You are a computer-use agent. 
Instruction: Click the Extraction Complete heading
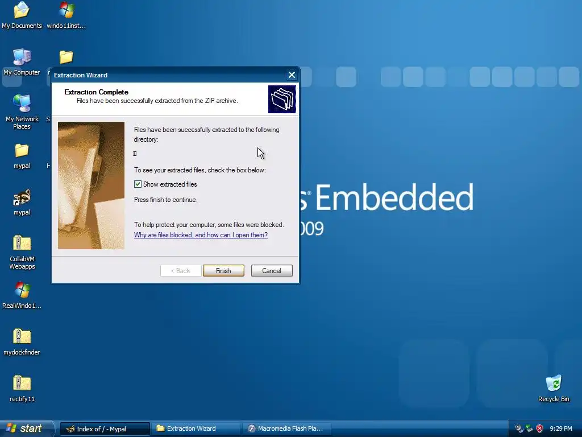tap(96, 92)
